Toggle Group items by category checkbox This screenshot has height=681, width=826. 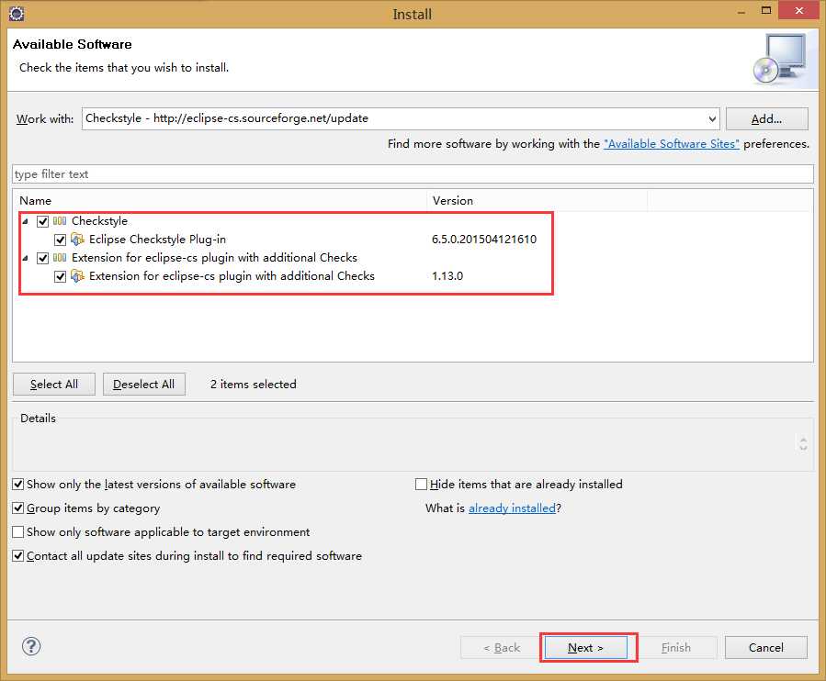(x=17, y=508)
